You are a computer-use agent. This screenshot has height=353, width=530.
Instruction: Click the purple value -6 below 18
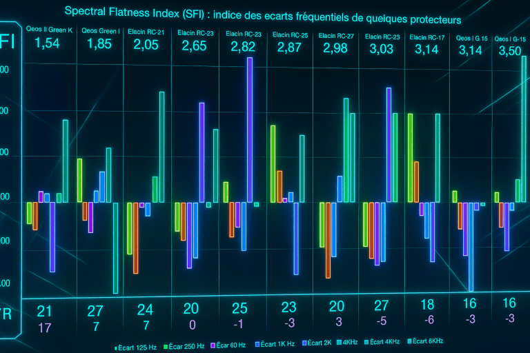(x=429, y=319)
